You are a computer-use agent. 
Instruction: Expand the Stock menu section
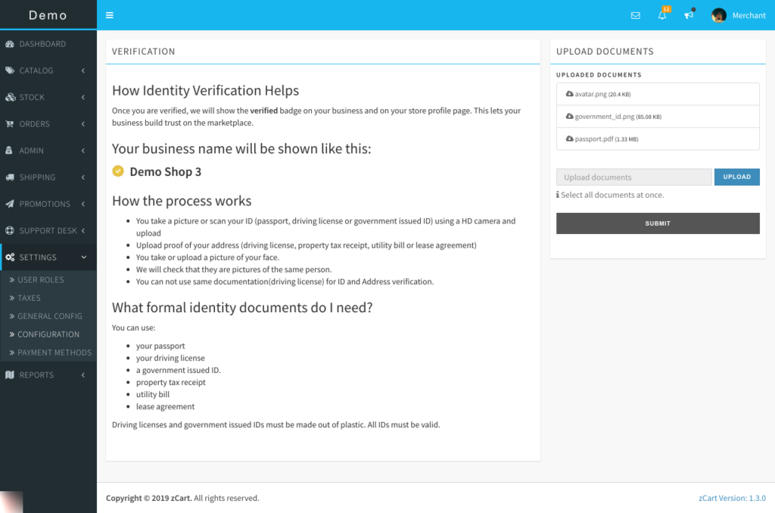(48, 97)
